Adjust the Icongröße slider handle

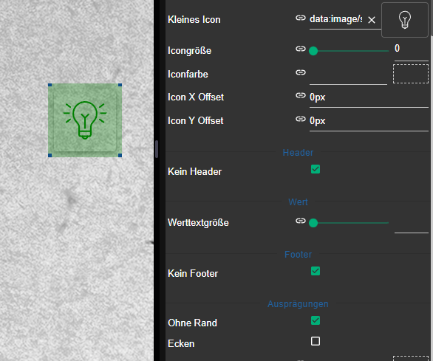313,51
